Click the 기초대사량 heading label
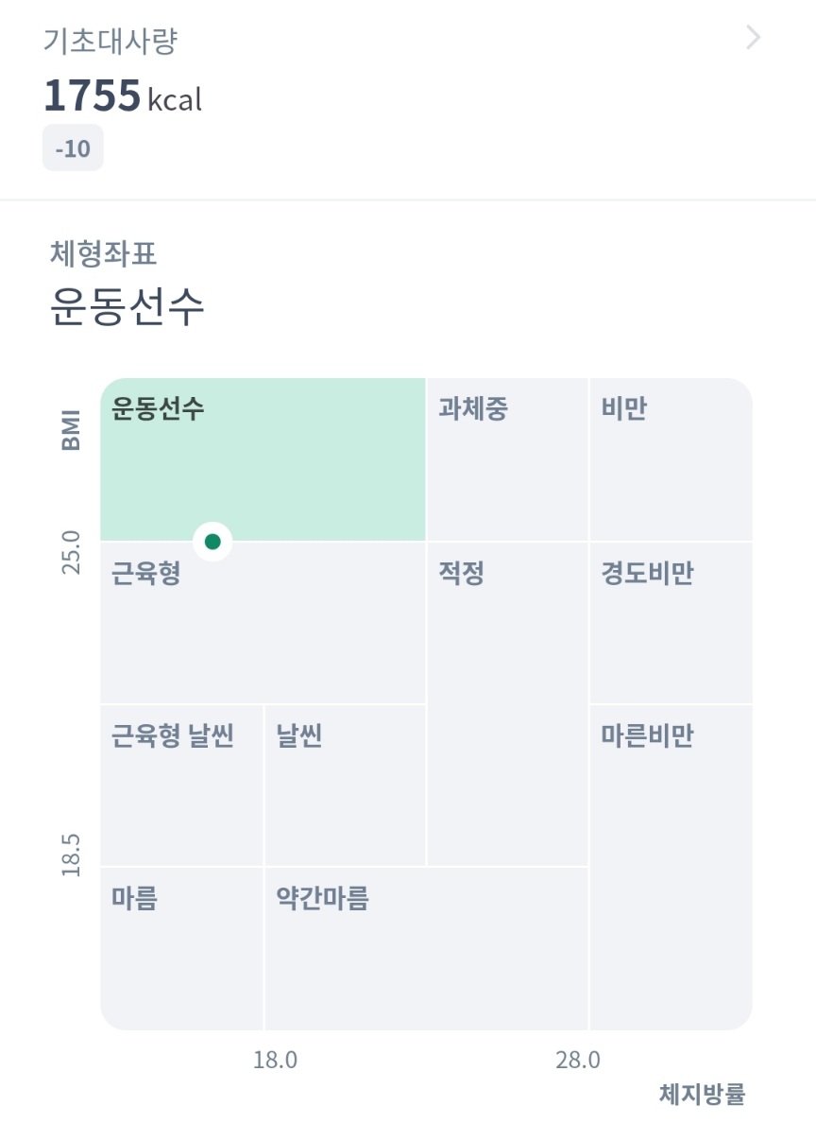Screen dimensions: 816x1140 [x=110, y=42]
